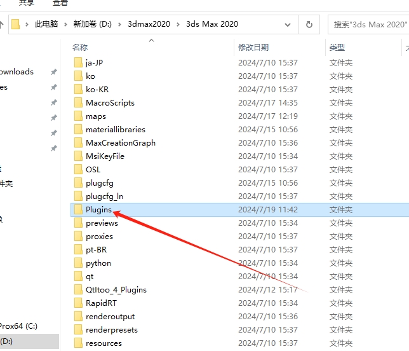Select 此电脑 in the breadcrumb path
409x351 pixels.
pyautogui.click(x=46, y=24)
